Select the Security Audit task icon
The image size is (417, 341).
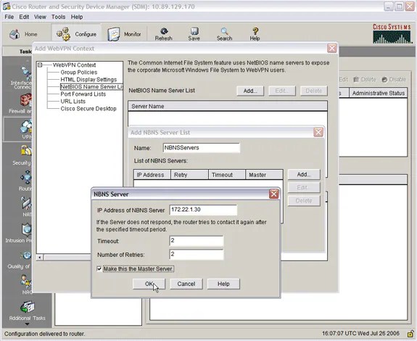pos(27,151)
